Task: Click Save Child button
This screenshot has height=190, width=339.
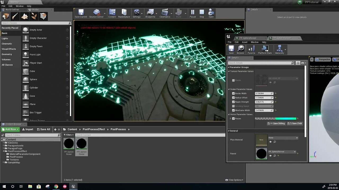Action: click(295, 123)
